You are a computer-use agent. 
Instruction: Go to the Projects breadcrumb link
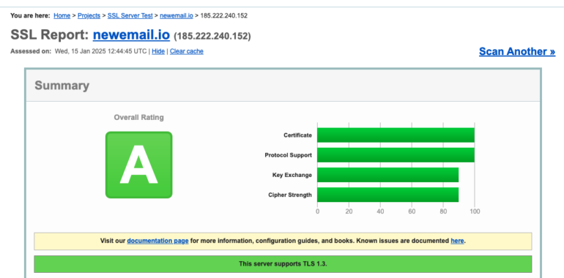pos(89,16)
